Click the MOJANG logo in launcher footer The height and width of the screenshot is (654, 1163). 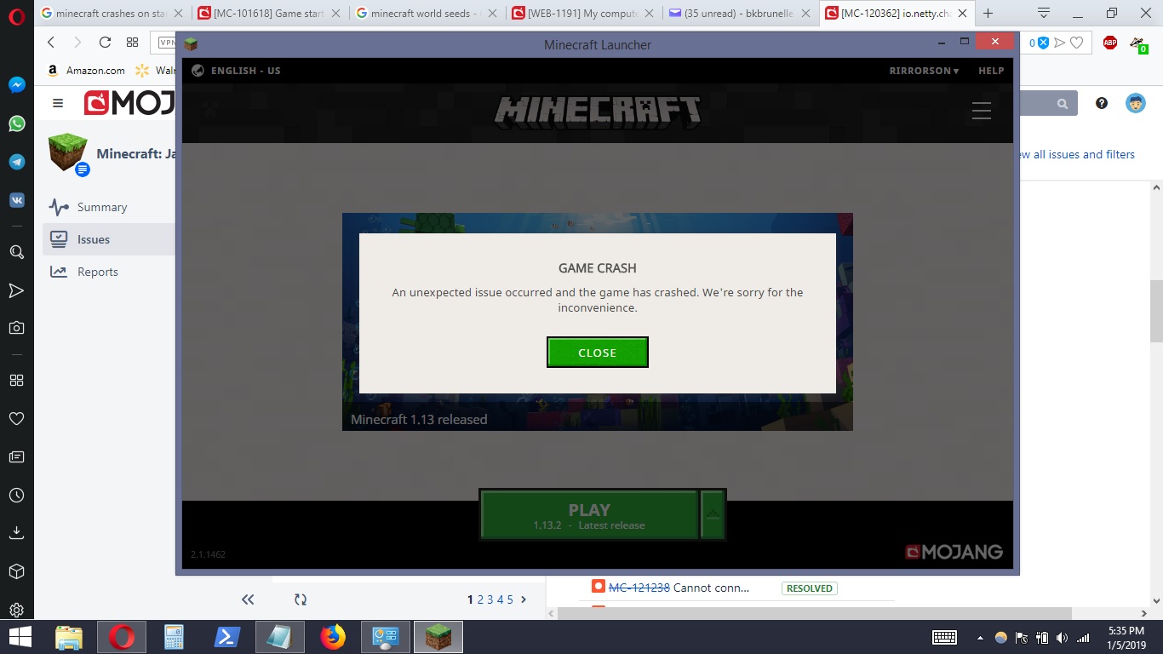[x=954, y=552]
